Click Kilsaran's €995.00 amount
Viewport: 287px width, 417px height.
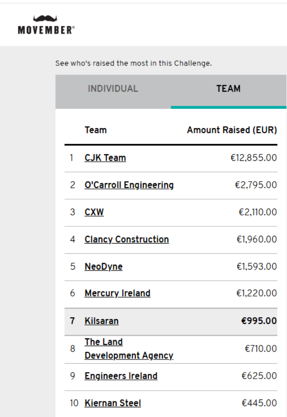tap(259, 321)
